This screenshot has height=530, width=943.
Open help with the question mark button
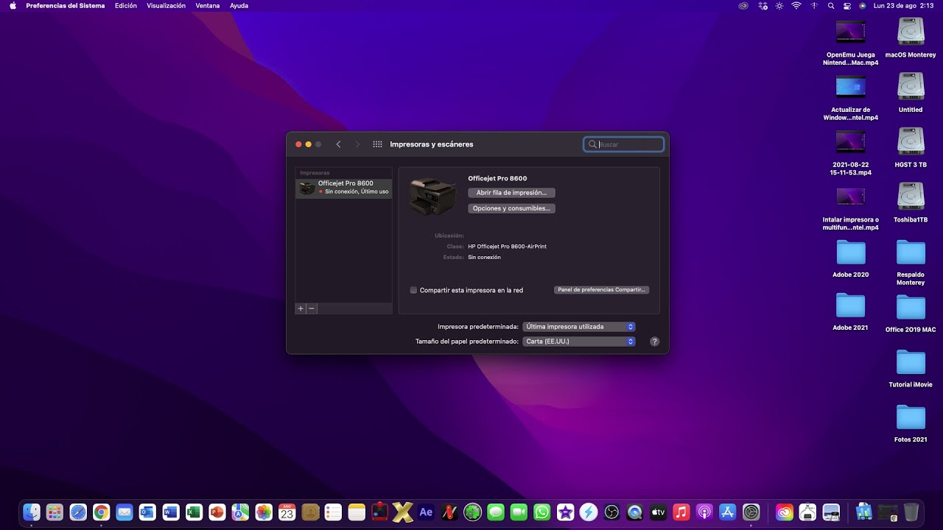[x=654, y=342]
